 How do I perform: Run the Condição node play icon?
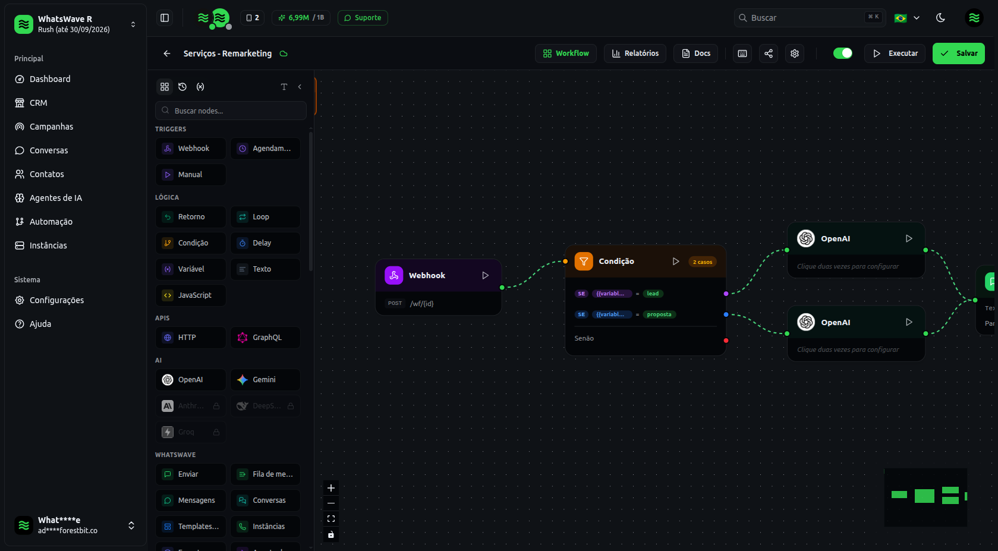(x=676, y=262)
